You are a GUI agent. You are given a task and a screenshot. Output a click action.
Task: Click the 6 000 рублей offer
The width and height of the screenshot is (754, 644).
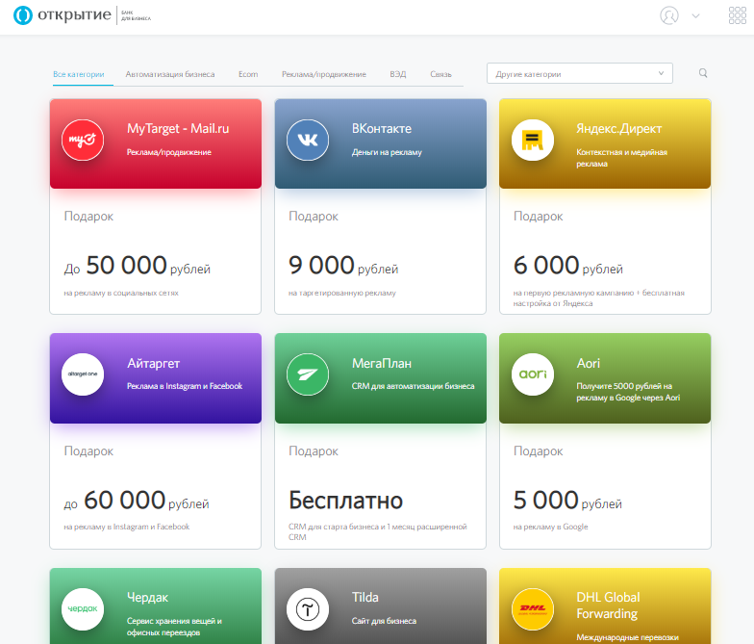coord(567,266)
